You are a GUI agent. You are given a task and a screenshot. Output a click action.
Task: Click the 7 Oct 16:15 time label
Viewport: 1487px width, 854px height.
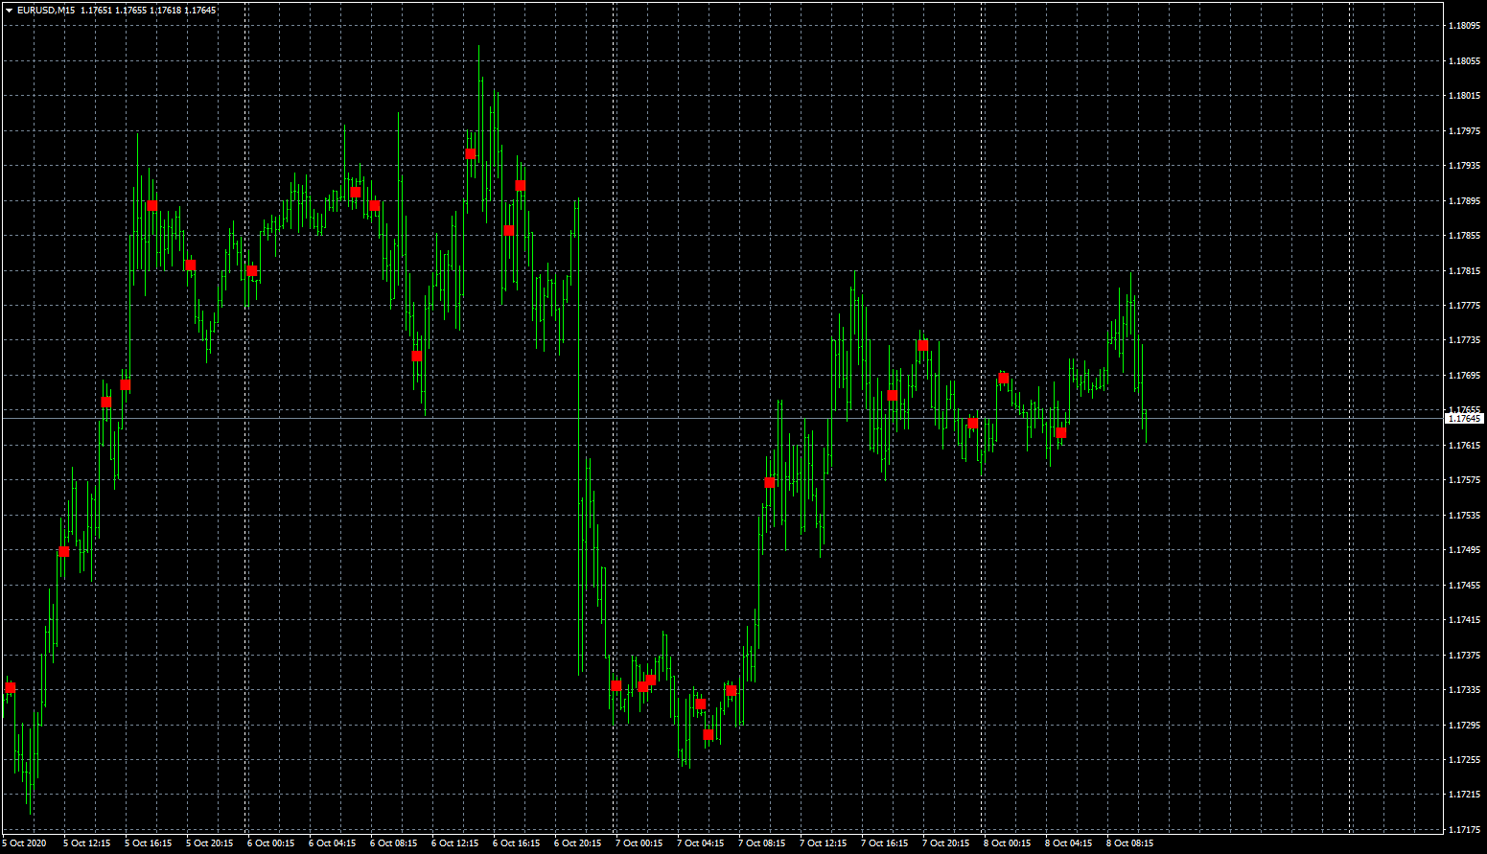pos(885,843)
